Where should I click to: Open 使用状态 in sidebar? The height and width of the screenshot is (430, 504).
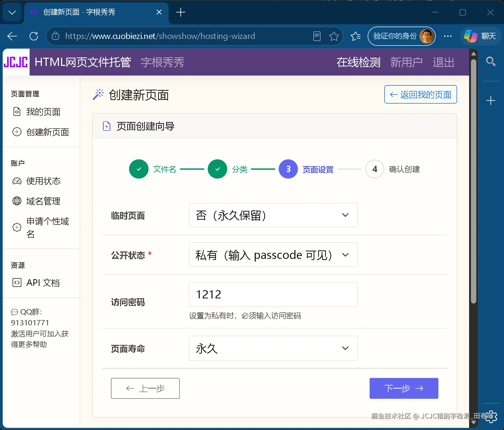pos(37,181)
